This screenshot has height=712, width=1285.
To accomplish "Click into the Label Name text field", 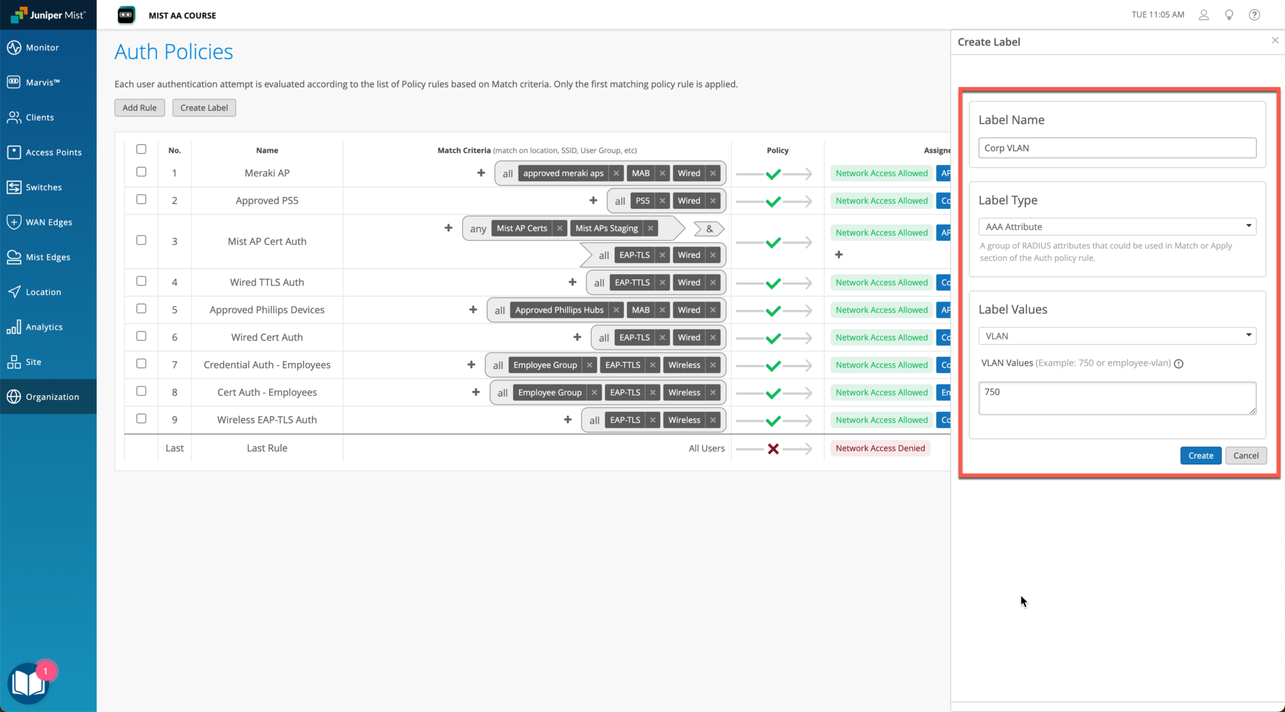I will [x=1117, y=148].
